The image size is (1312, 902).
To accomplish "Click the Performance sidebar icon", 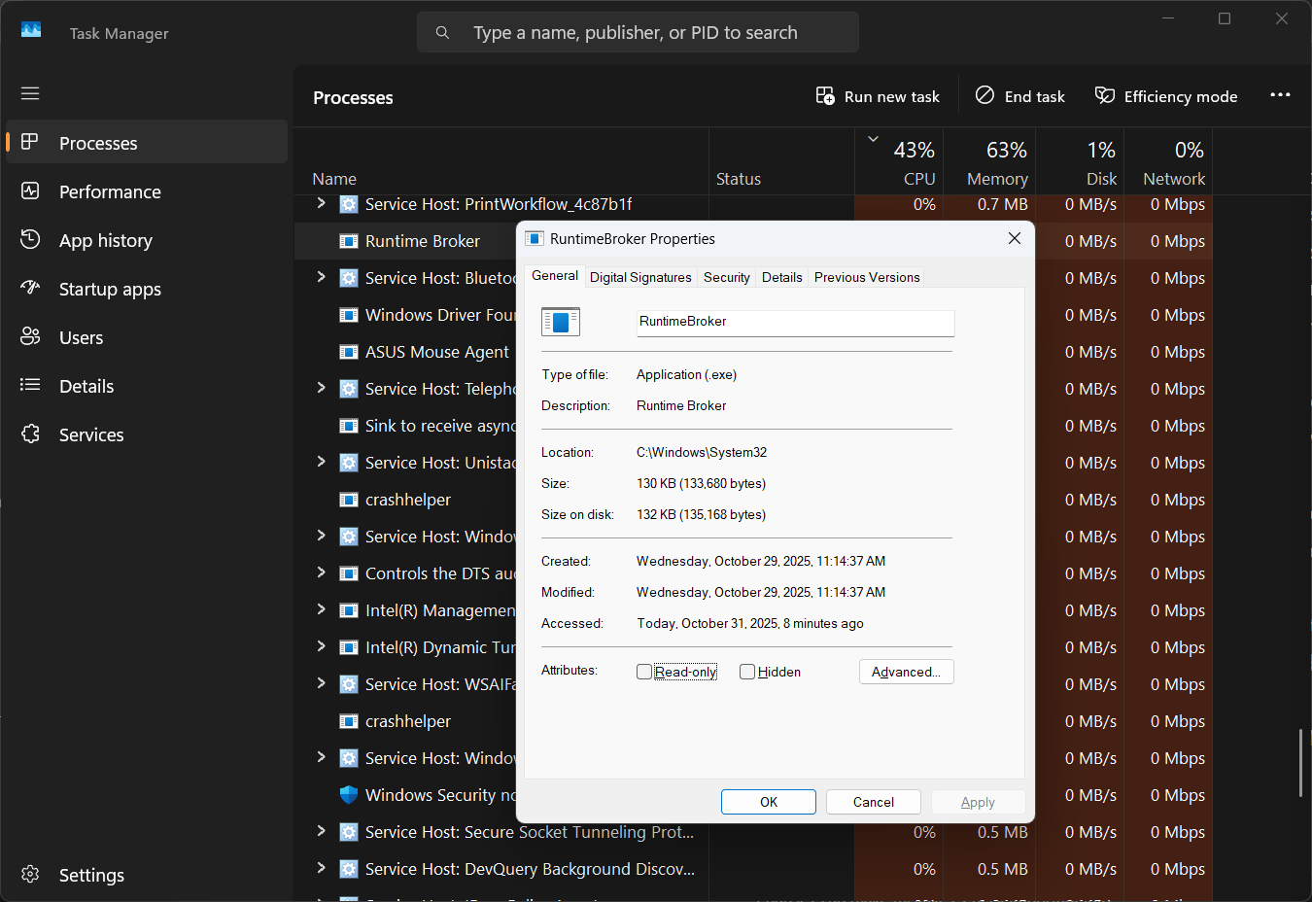I will [30, 191].
